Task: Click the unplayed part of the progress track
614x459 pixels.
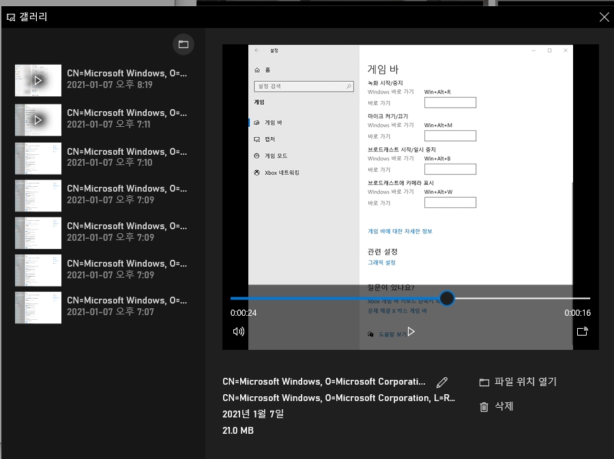Action: [x=523, y=298]
